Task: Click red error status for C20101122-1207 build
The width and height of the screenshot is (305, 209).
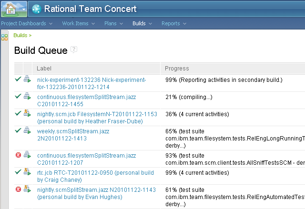Action: pyautogui.click(x=18, y=155)
